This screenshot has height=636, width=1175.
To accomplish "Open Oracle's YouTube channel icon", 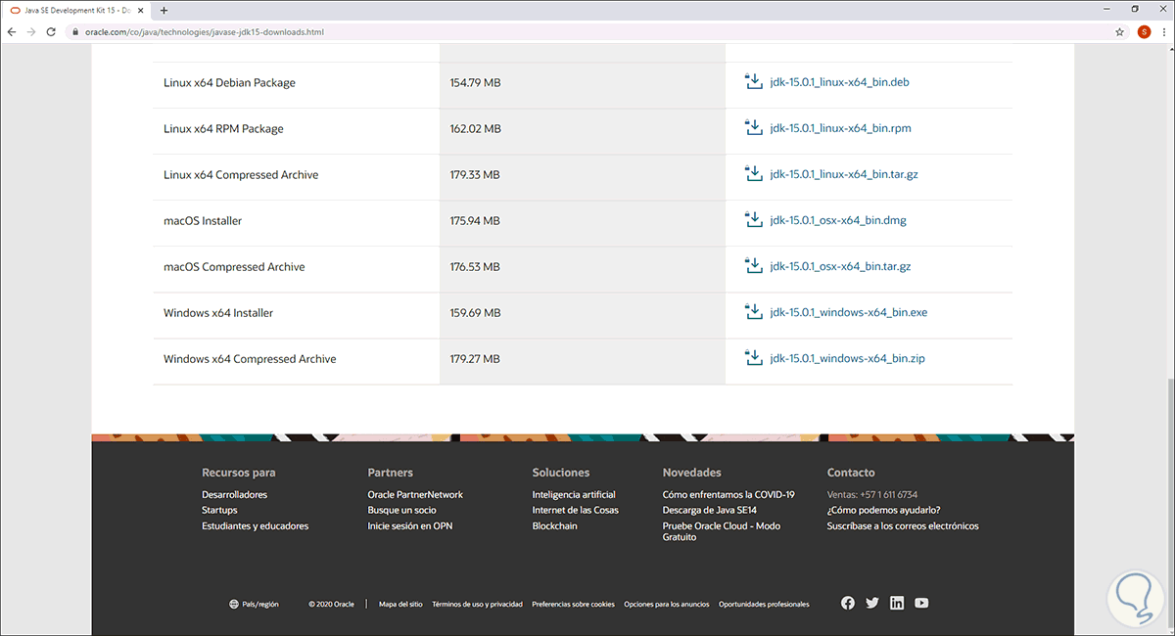I will pos(921,604).
